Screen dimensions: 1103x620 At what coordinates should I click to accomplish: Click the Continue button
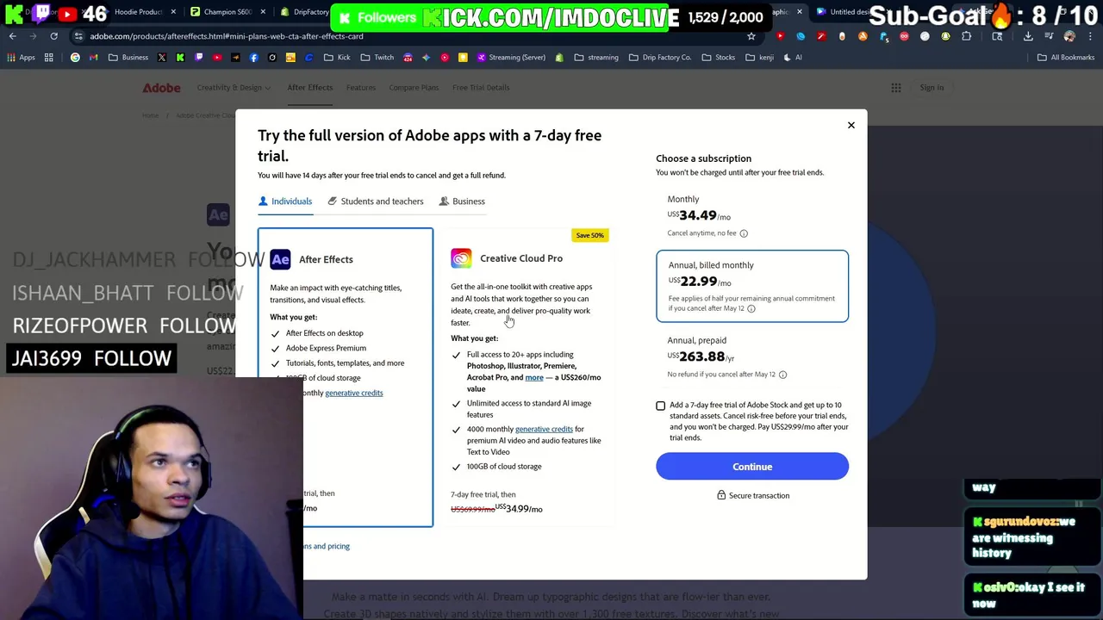(752, 467)
